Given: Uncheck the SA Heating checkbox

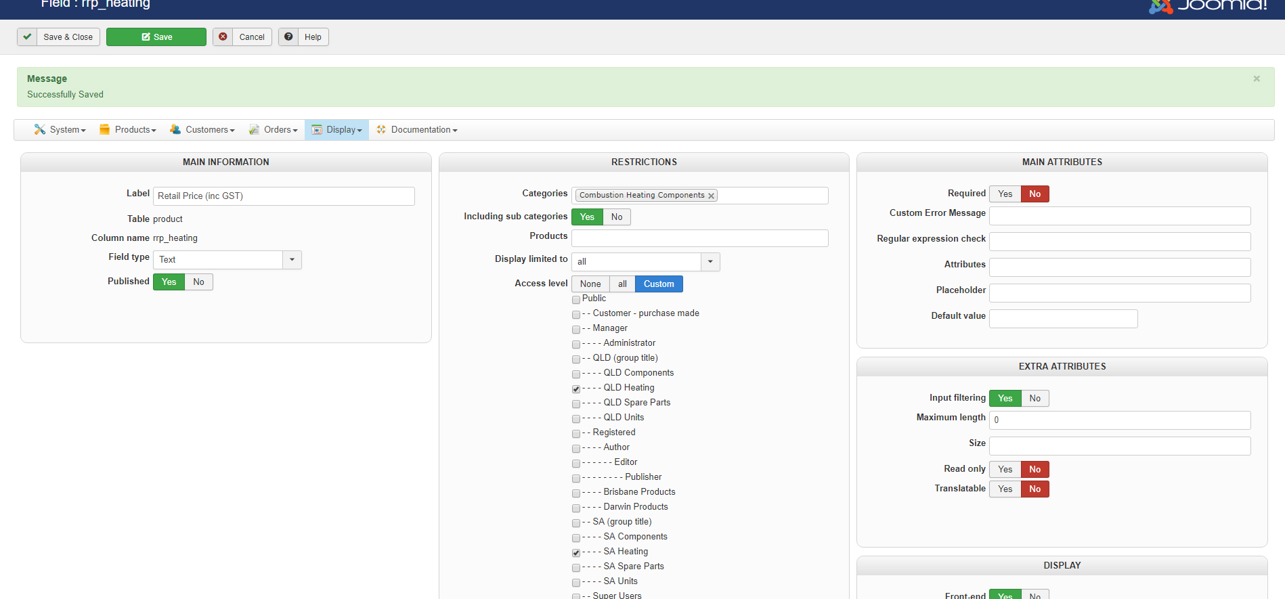Looking at the screenshot, I should coord(576,552).
